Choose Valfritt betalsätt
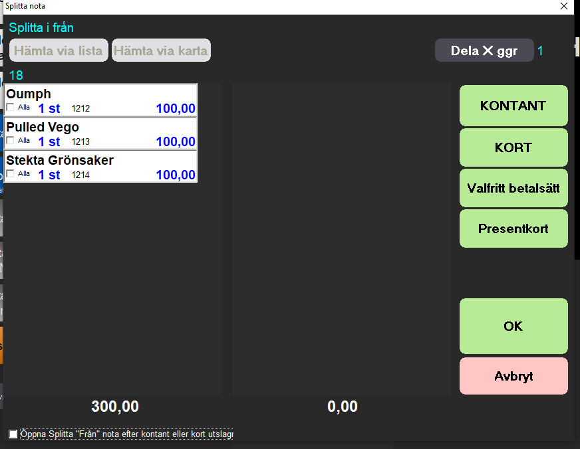The height and width of the screenshot is (449, 580). click(513, 188)
